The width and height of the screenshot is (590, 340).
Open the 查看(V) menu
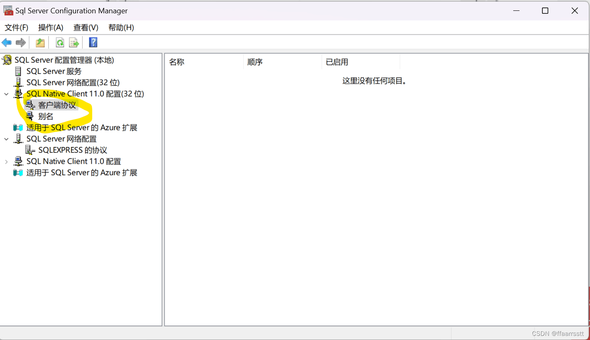tap(86, 27)
